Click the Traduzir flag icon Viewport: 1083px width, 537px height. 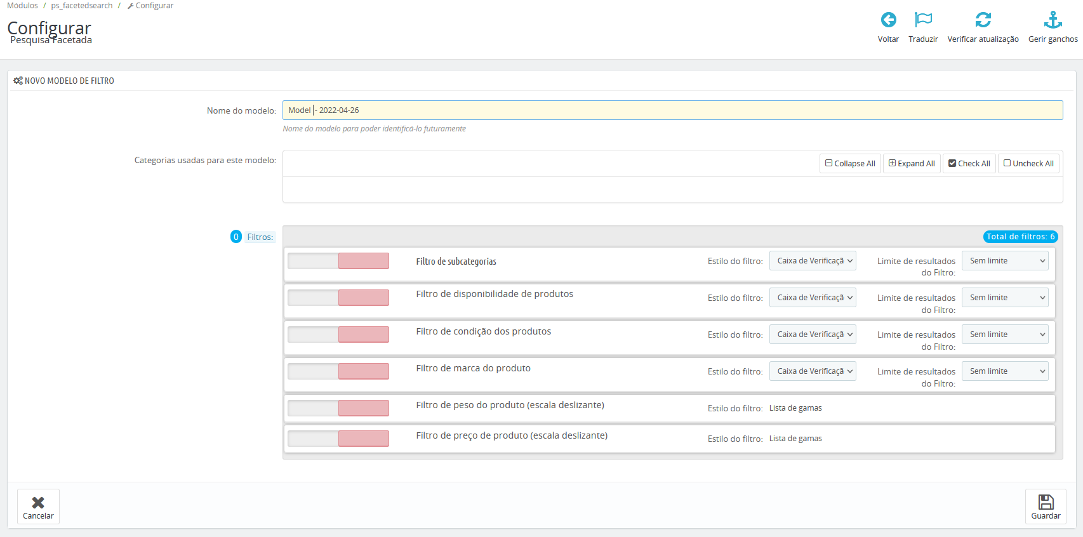pos(923,20)
